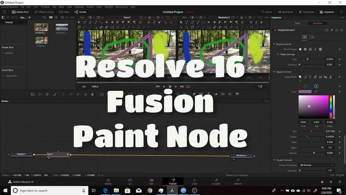Switch to the Tools tab in the Inspector

pos(297,23)
